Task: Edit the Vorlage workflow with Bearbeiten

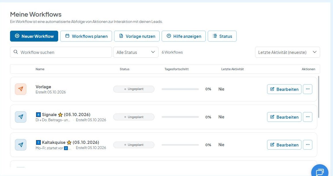Action: (x=284, y=89)
